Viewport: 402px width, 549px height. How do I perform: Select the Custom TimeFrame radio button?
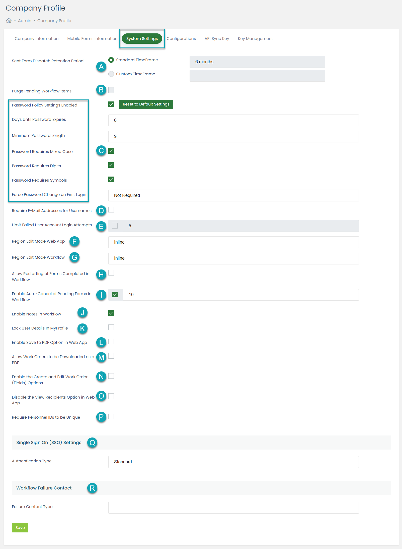(111, 74)
